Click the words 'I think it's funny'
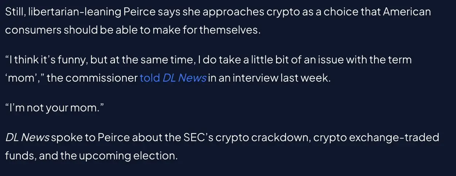 [x=46, y=60]
